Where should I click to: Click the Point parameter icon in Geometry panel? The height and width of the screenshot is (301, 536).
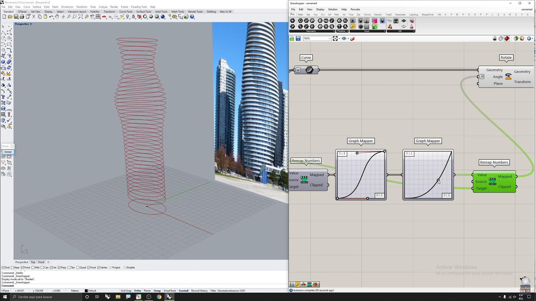coord(292,21)
